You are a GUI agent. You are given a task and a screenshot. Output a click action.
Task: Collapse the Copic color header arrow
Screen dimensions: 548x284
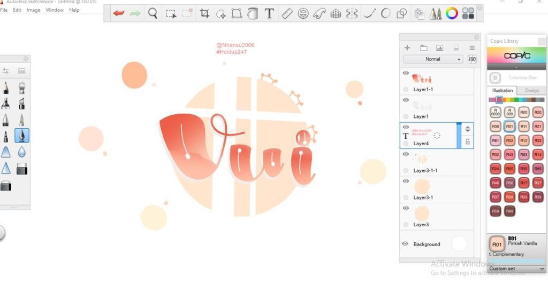[x=516, y=67]
